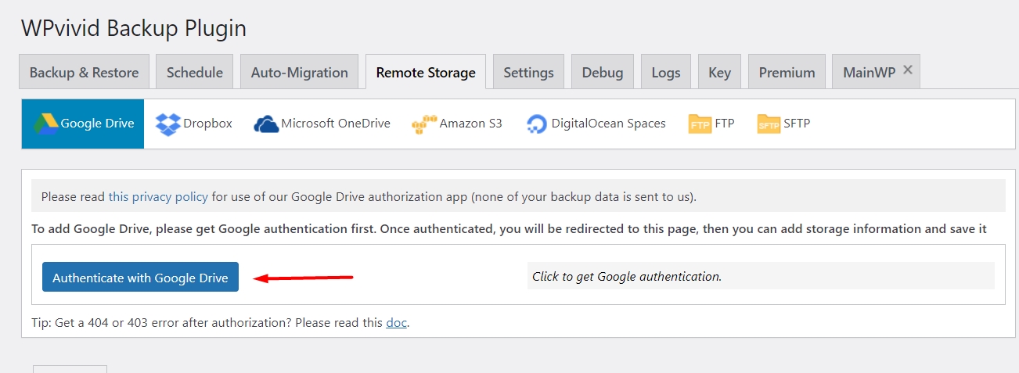The image size is (1019, 373).
Task: Open the Auto-Migration tab
Action: tap(299, 72)
